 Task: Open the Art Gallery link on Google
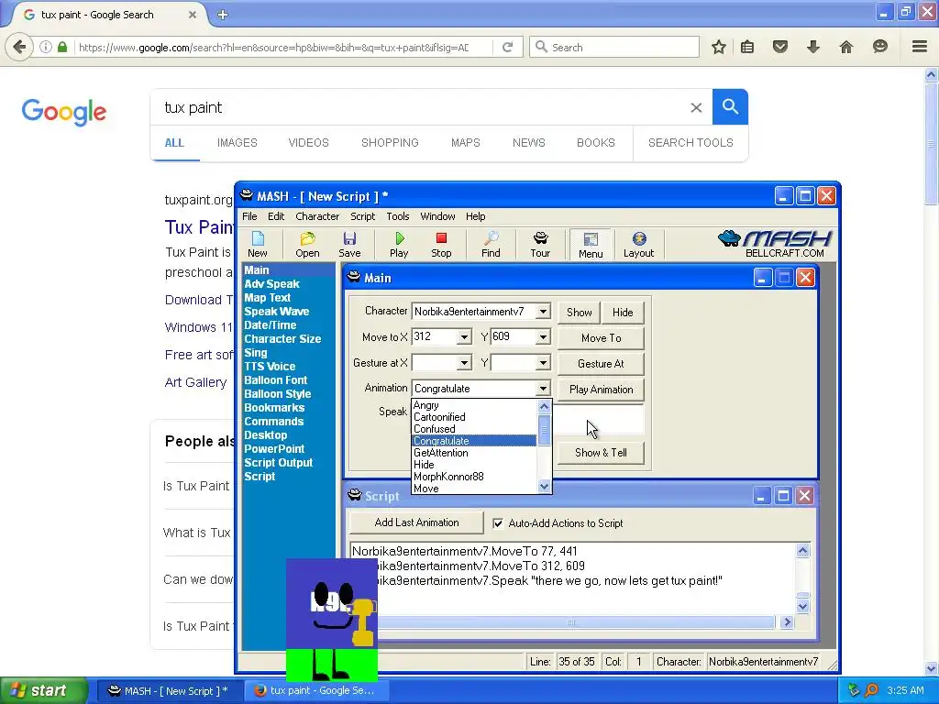[196, 382]
